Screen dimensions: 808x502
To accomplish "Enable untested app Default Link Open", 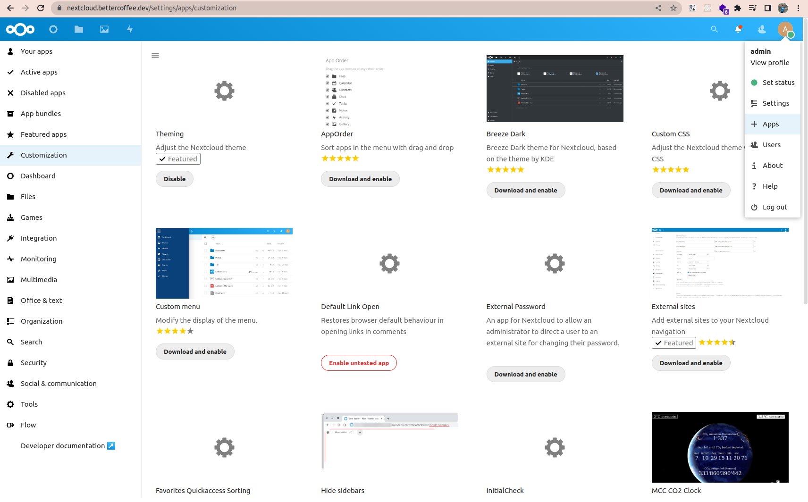I will pyautogui.click(x=359, y=362).
